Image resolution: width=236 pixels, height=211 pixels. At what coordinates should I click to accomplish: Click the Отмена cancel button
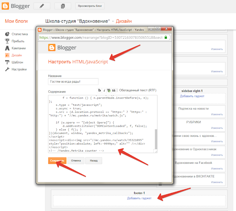point(76,161)
